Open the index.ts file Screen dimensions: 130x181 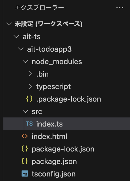(49, 124)
